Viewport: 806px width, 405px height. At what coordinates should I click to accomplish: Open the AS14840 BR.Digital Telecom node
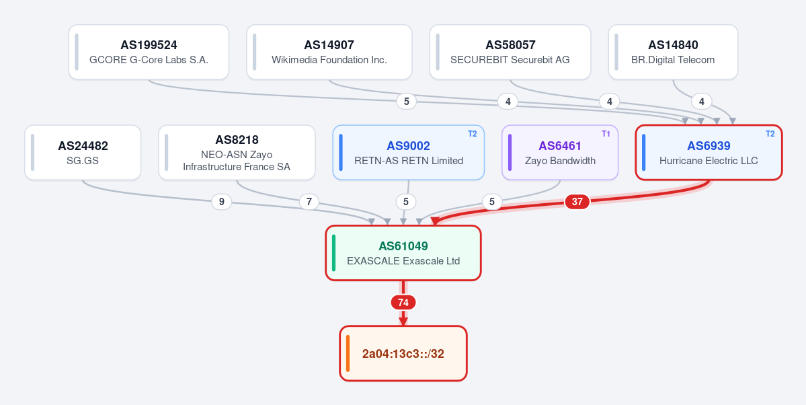point(673,52)
